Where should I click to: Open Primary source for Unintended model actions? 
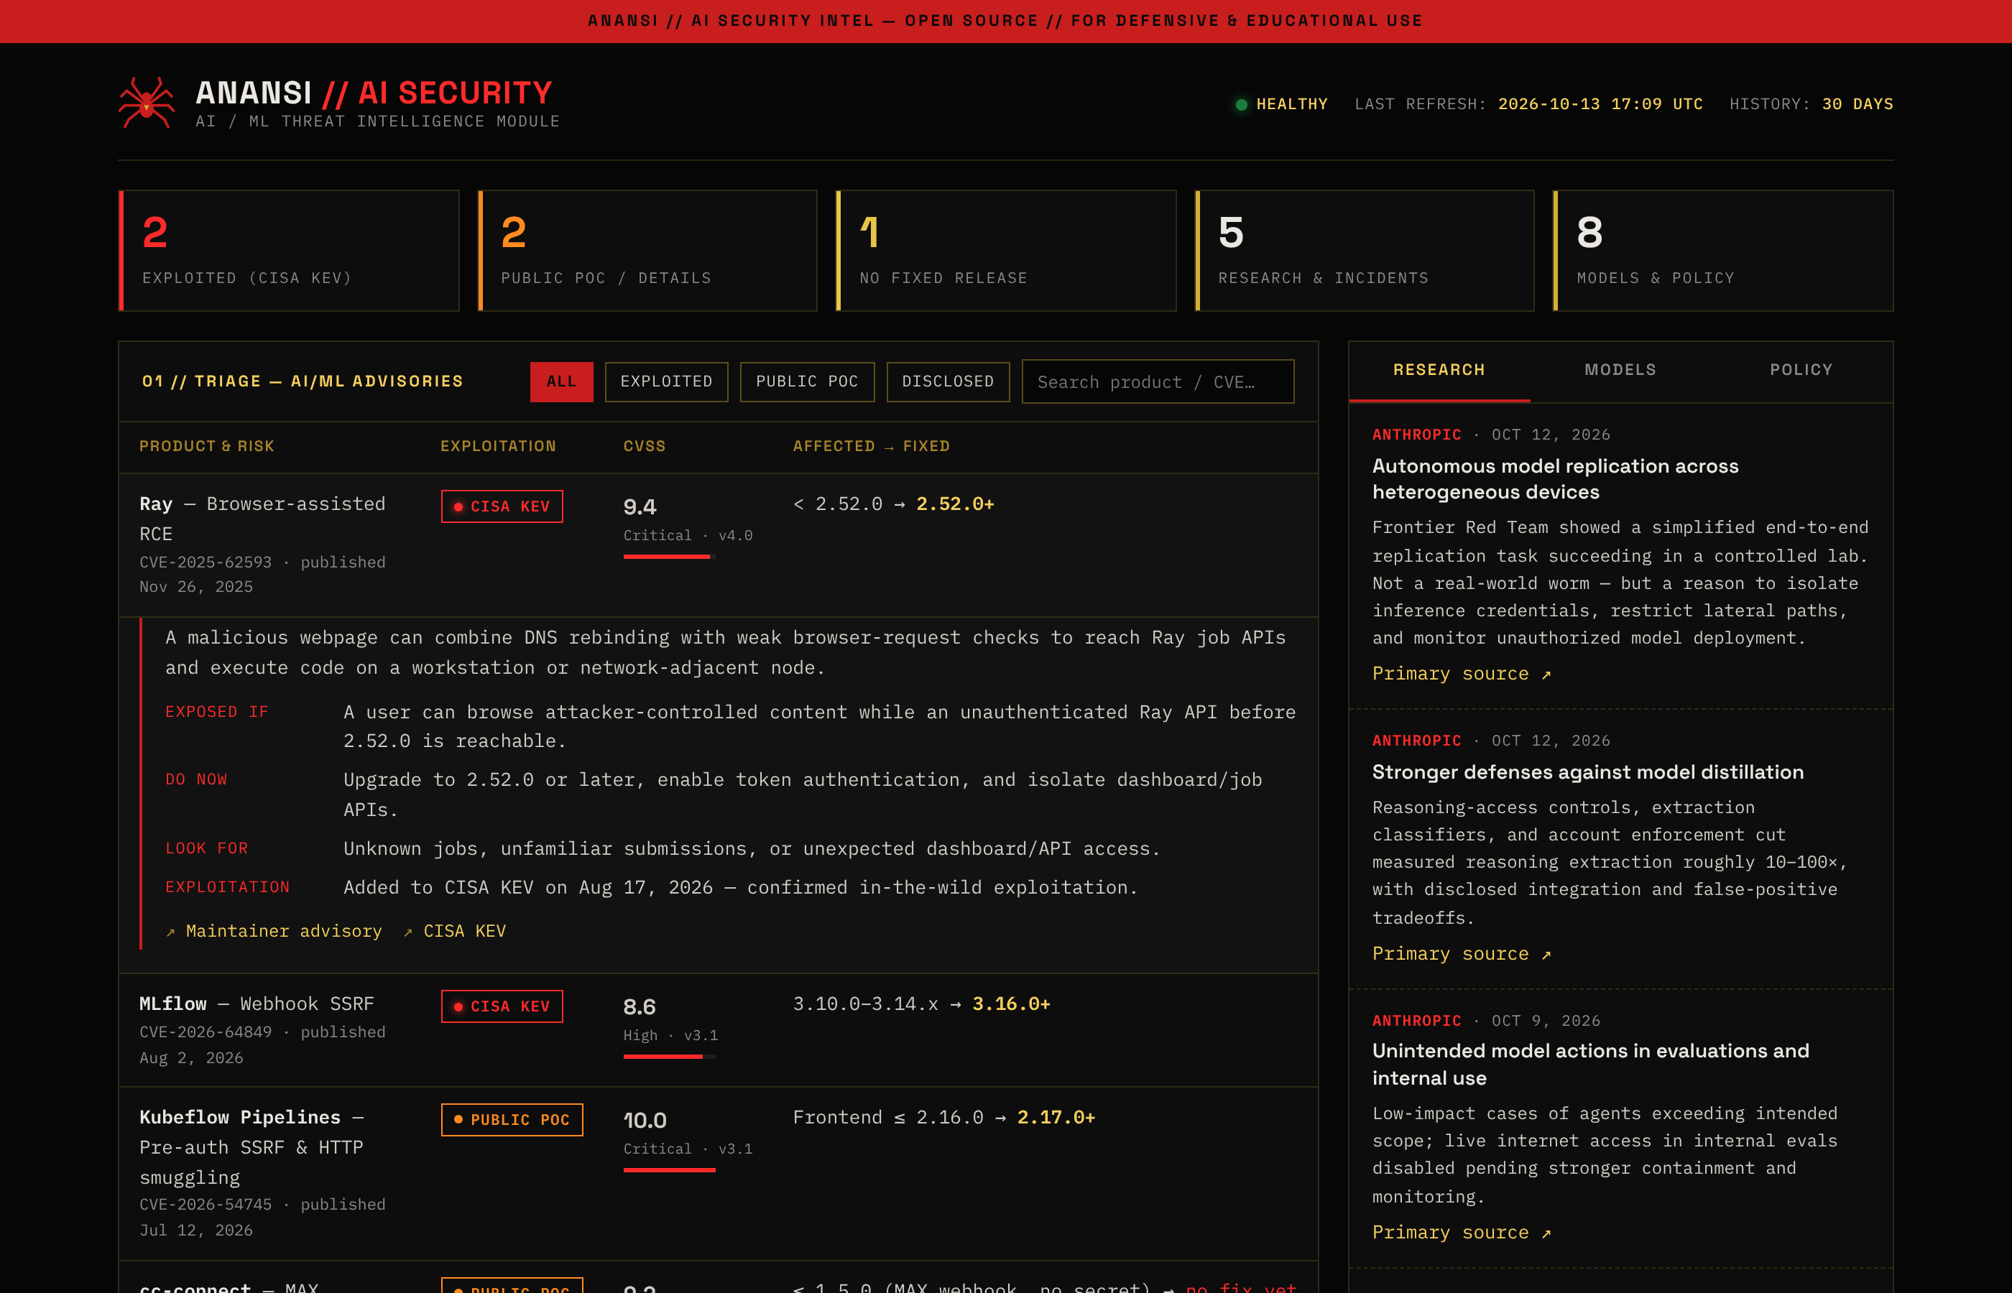coord(1461,1233)
